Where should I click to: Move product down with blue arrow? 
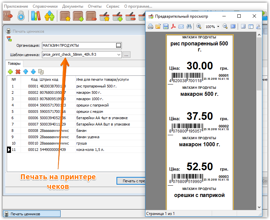click(x=33, y=72)
